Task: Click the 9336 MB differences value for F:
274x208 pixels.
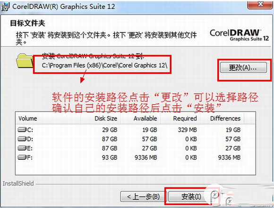Action: pyautogui.click(x=229, y=157)
